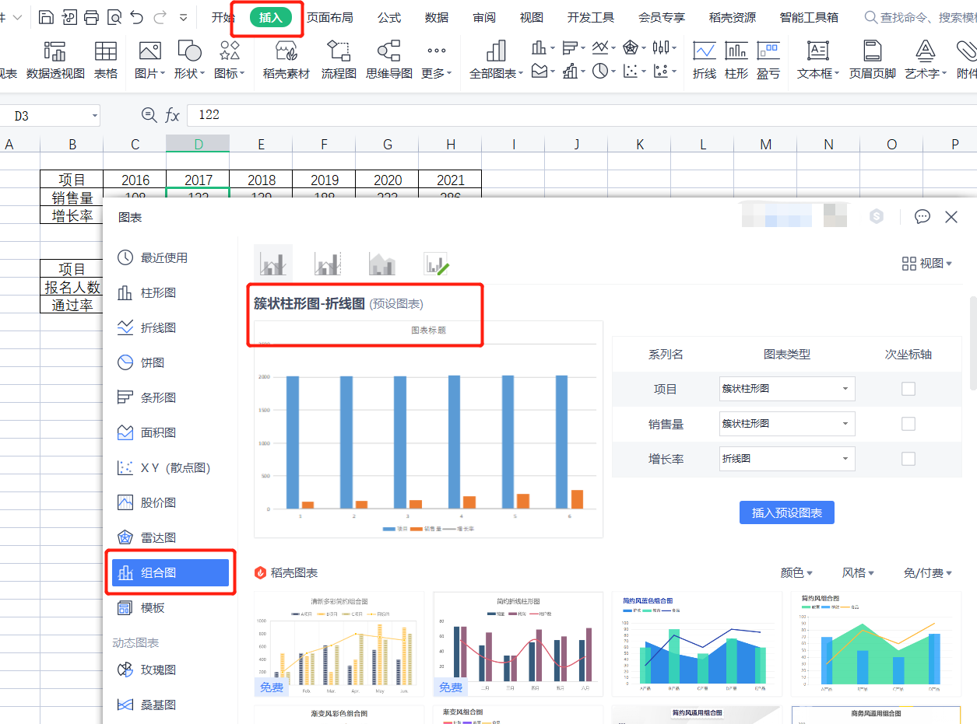Open chart type dropdown for 增长率
This screenshot has width=977, height=724.
pyautogui.click(x=787, y=459)
